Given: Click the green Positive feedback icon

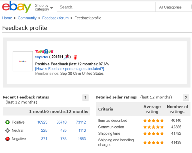Looking at the screenshot, I should [7, 122].
